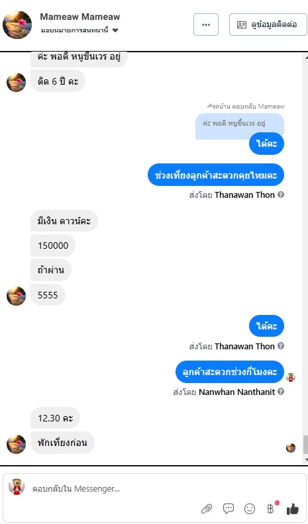The width and height of the screenshot is (308, 524).
Task: Click the baht payment icon
Action: tap(270, 509)
